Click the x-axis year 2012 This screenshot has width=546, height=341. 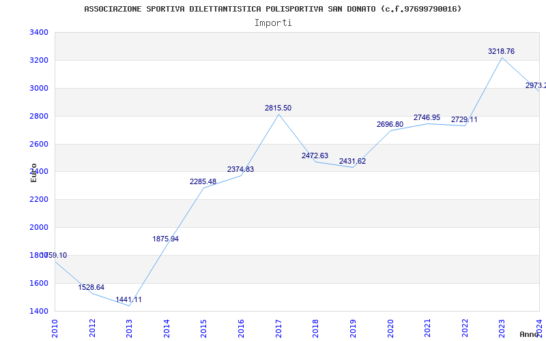(92, 328)
